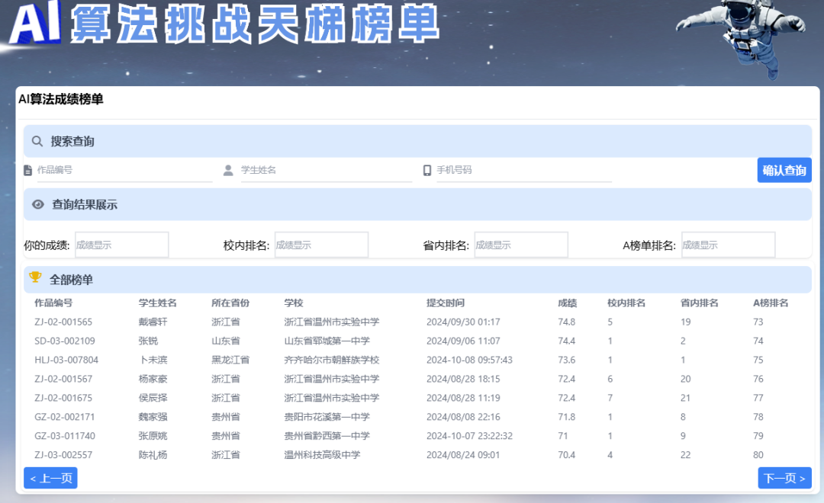Click the document icon before 作品编号 field
Viewport: 824px width, 503px height.
pos(27,169)
